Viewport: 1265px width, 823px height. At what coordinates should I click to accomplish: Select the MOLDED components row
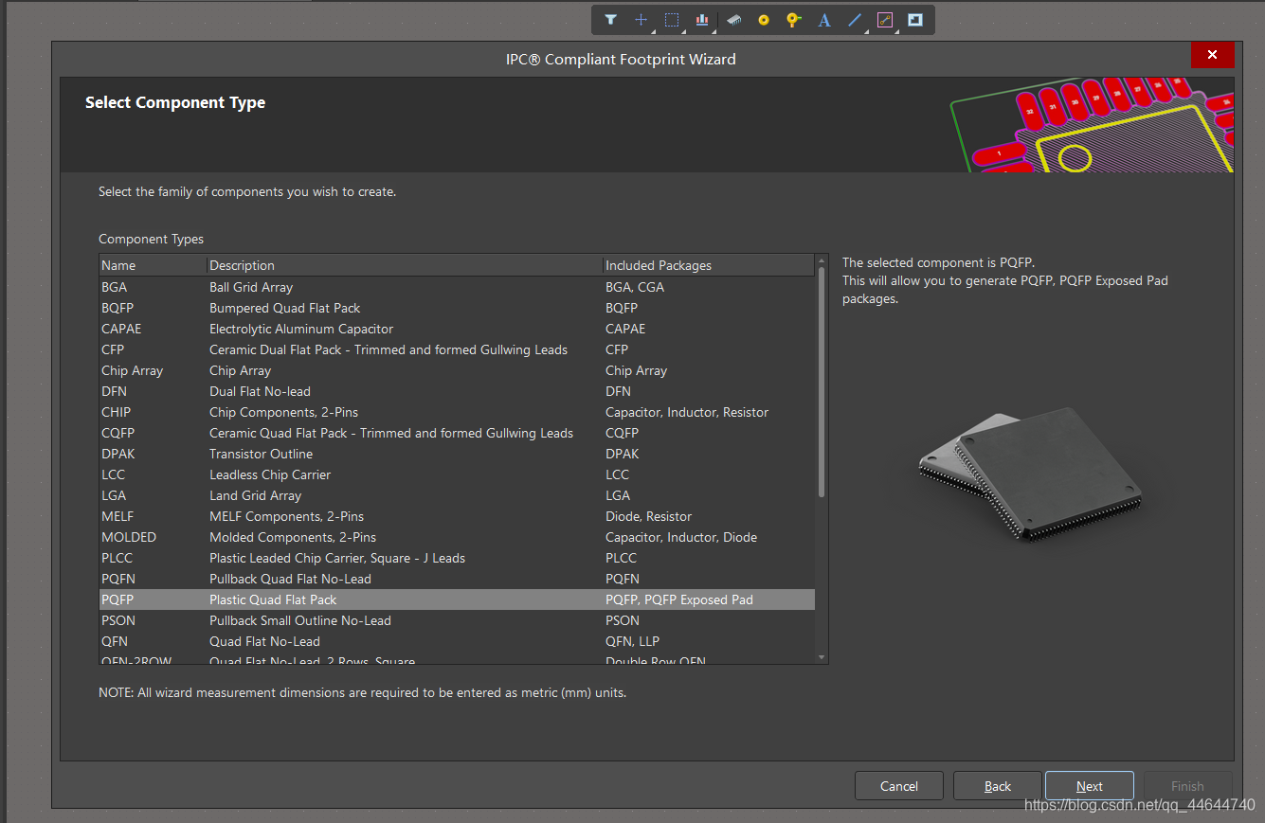[x=457, y=537]
